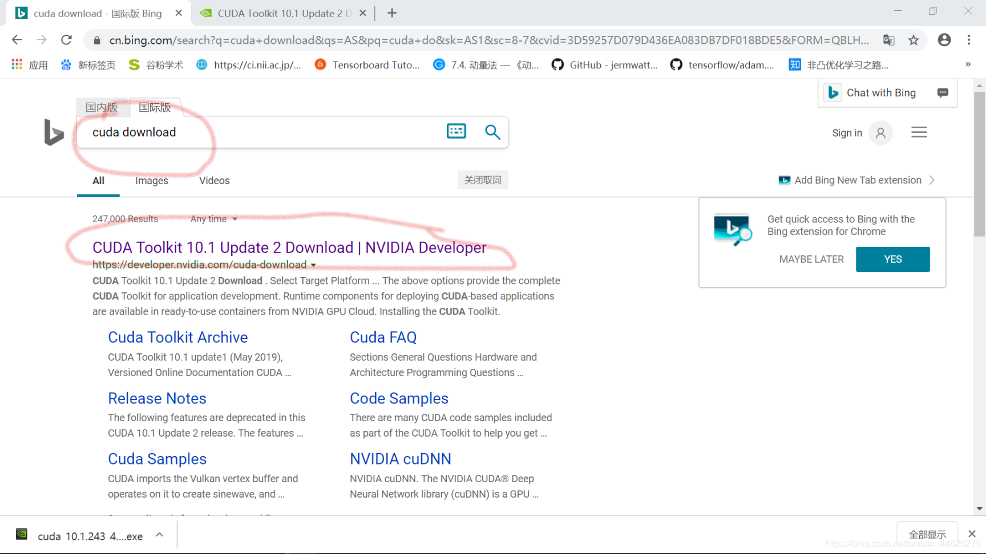Open a new tab with the plus button
The height and width of the screenshot is (554, 986).
pyautogui.click(x=392, y=13)
